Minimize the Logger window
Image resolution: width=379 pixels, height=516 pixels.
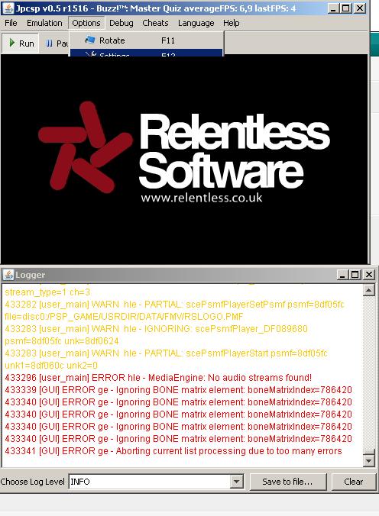pyautogui.click(x=343, y=274)
